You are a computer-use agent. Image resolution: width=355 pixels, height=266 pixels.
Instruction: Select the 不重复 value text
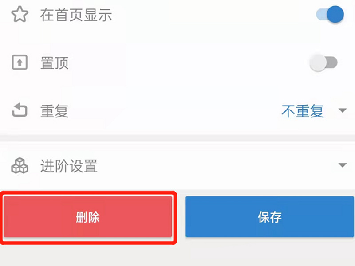click(303, 111)
